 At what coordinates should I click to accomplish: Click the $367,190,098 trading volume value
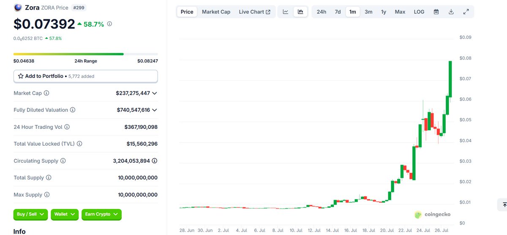click(x=141, y=127)
